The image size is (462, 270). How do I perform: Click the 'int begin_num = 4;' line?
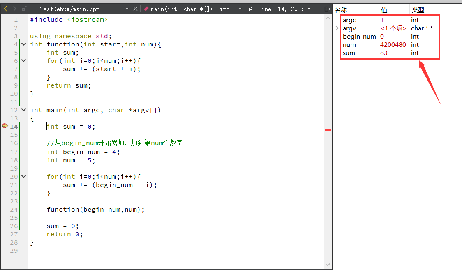click(83, 152)
